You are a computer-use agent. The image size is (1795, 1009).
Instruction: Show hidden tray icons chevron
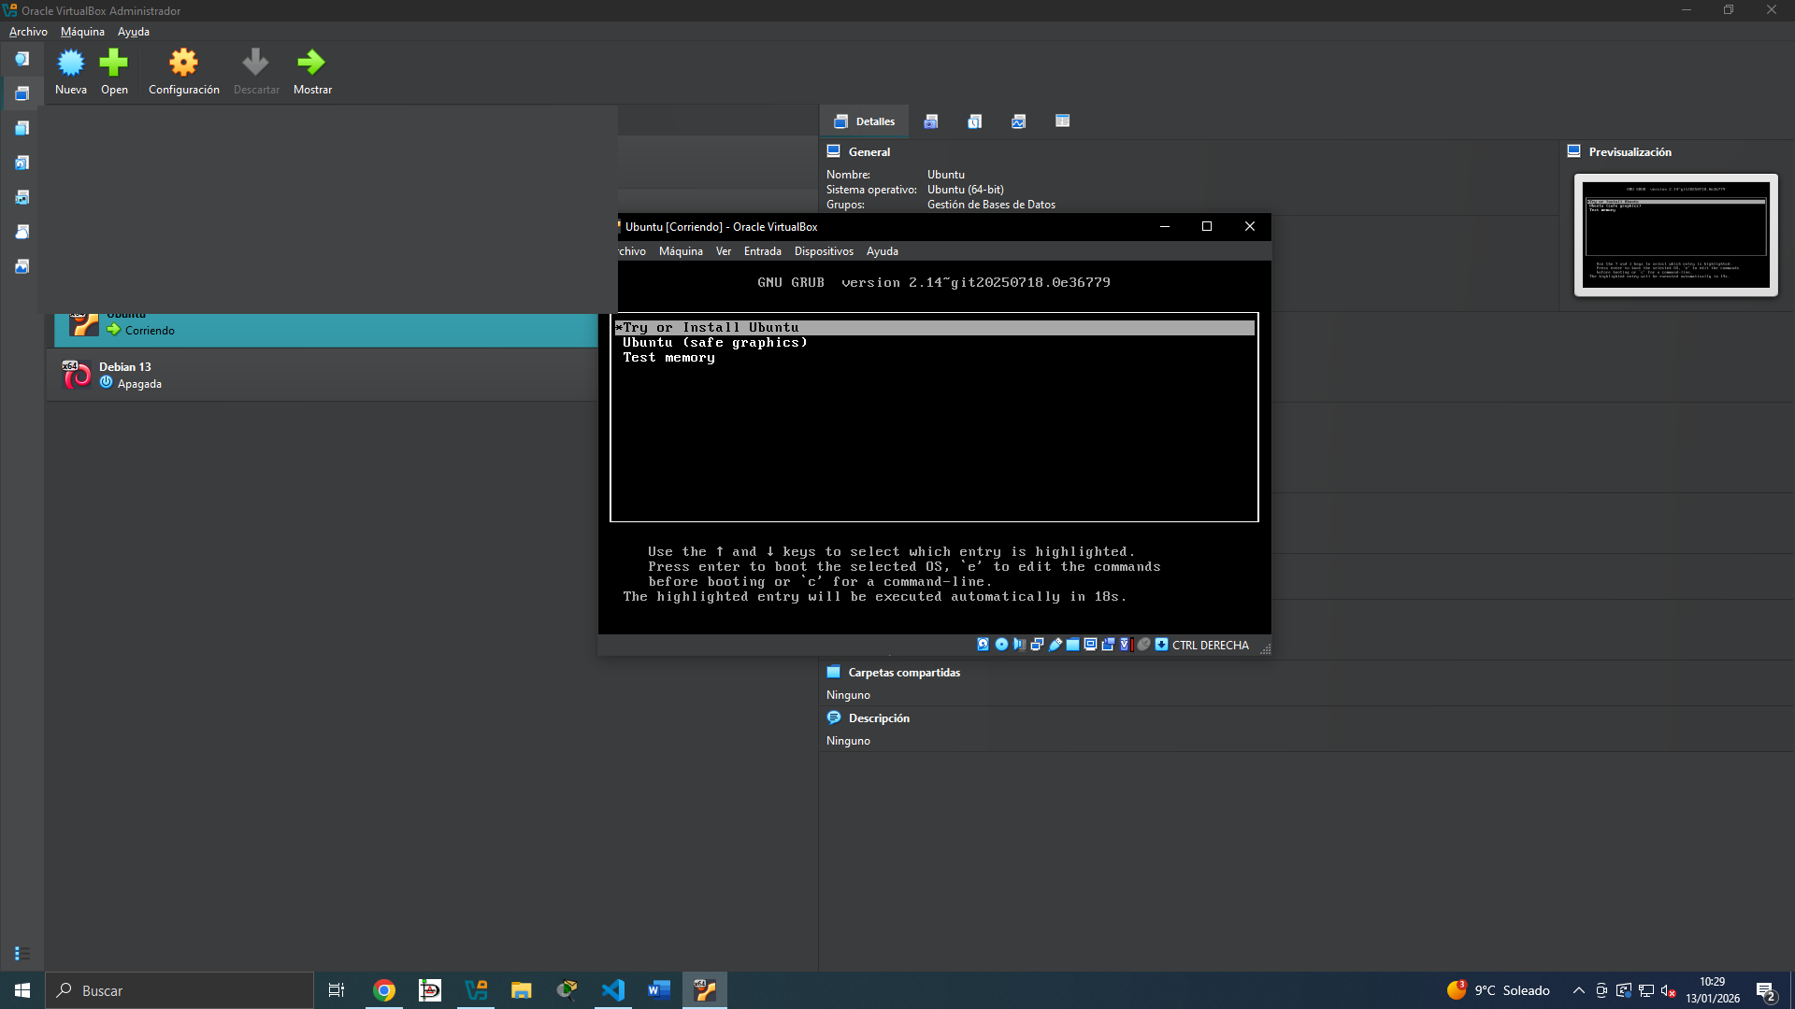click(1579, 990)
